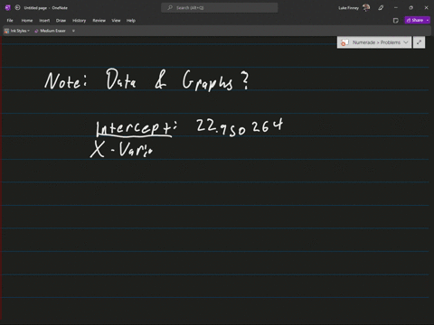Switch to the Draw tab
The image size is (434, 325).
[61, 21]
